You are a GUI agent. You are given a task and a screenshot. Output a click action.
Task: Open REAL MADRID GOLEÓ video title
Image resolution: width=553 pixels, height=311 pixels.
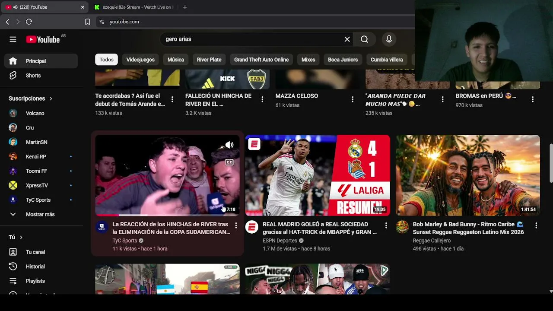pyautogui.click(x=320, y=228)
